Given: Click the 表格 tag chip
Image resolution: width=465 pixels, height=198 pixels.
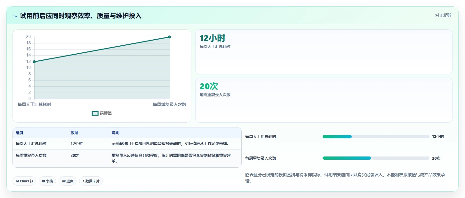Looking at the screenshot, I should [47, 181].
